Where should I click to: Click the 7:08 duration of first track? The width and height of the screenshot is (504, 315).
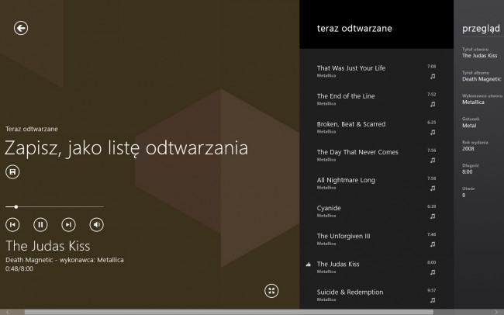click(x=432, y=66)
